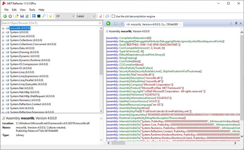Expand the System (4.0.0.0) node

tap(3, 32)
